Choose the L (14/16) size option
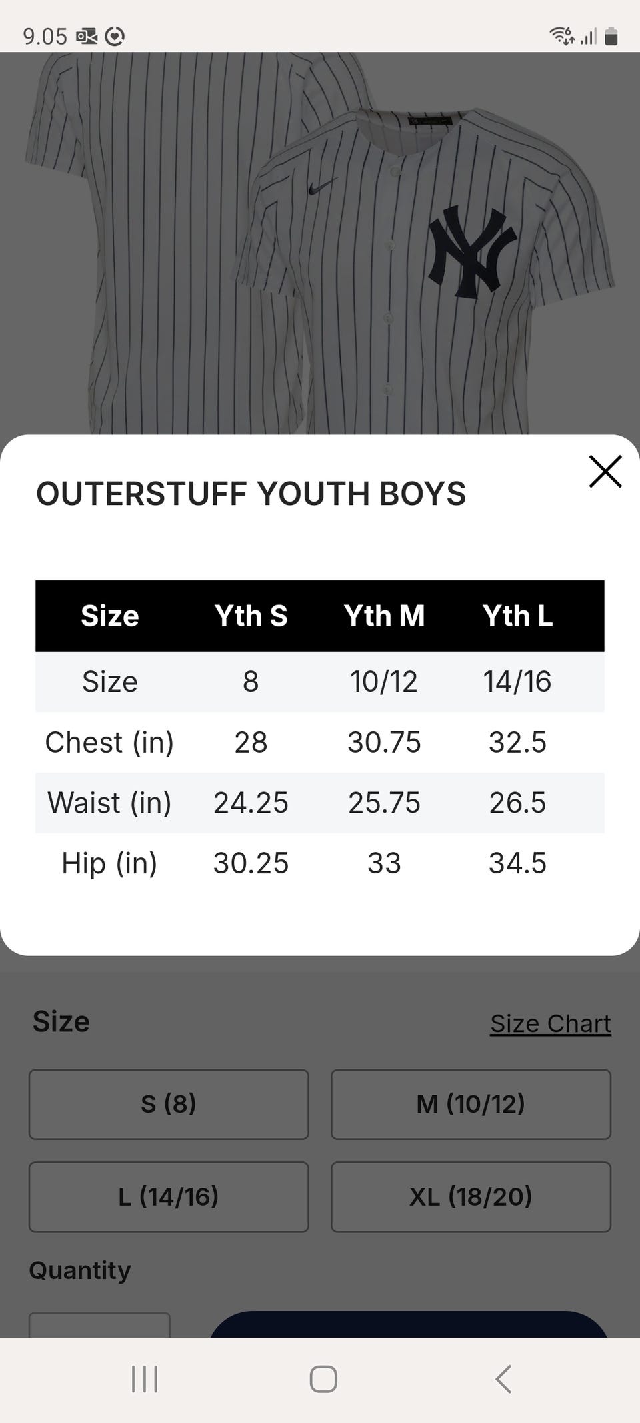This screenshot has height=1423, width=640. (169, 1197)
